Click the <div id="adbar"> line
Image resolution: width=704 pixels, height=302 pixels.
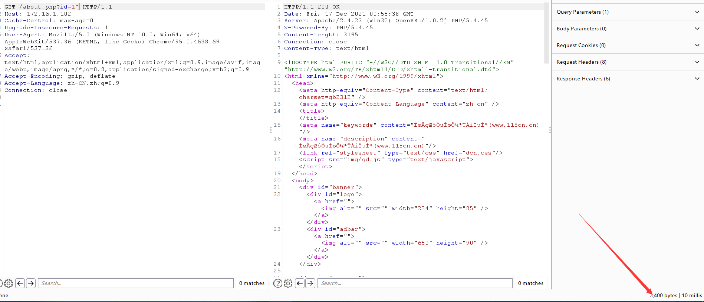pyautogui.click(x=336, y=229)
